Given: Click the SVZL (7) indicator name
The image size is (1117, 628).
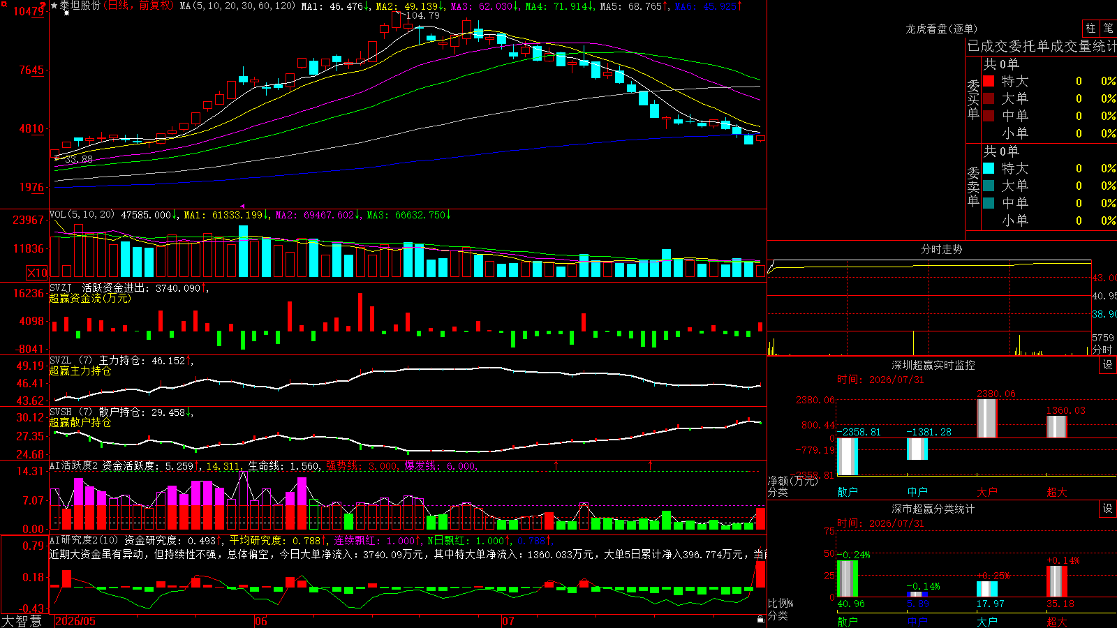Looking at the screenshot, I should pyautogui.click(x=71, y=361).
